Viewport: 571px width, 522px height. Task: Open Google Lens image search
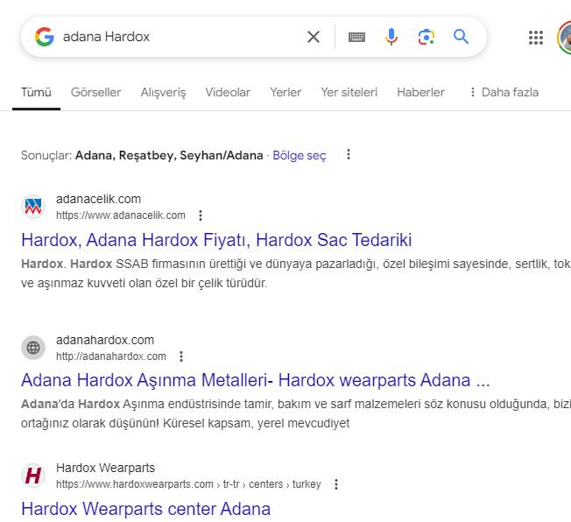click(426, 37)
